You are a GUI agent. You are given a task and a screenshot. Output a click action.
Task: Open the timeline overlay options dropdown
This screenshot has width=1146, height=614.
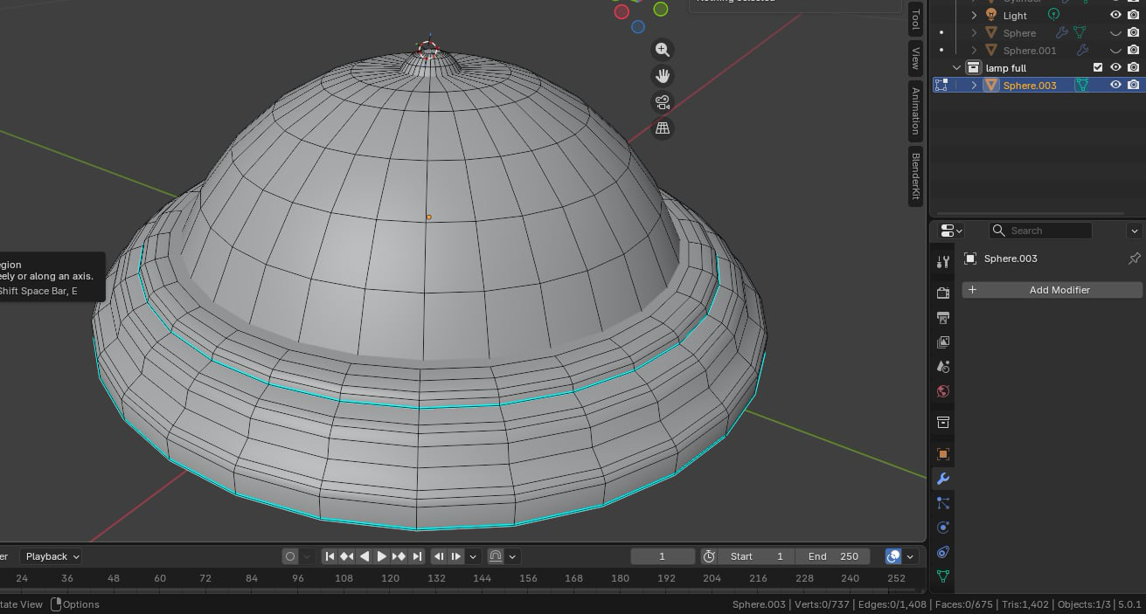910,556
